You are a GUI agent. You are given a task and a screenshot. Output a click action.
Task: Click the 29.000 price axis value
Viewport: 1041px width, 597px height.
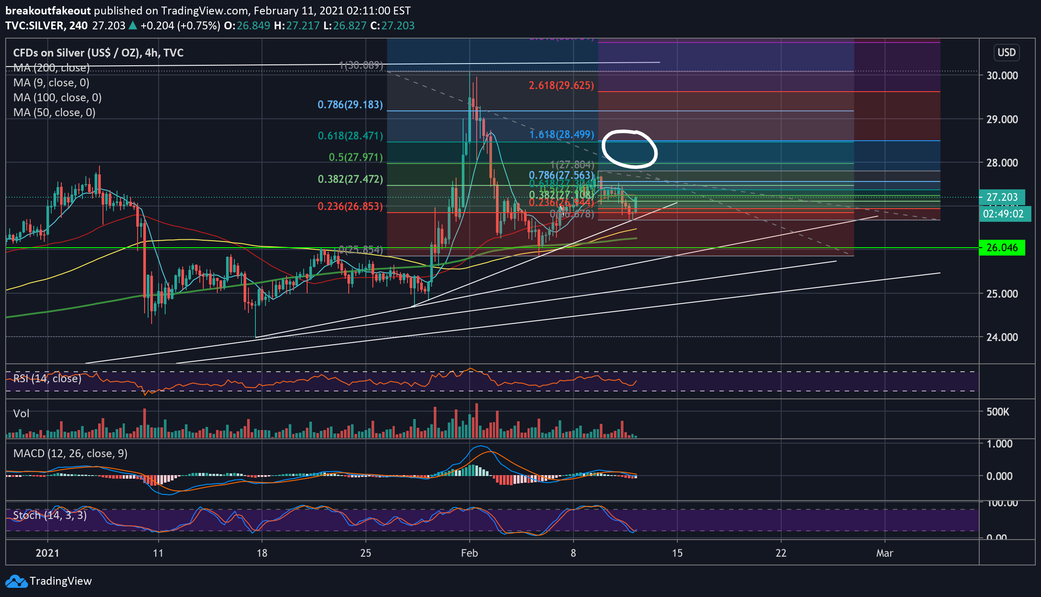(1002, 119)
